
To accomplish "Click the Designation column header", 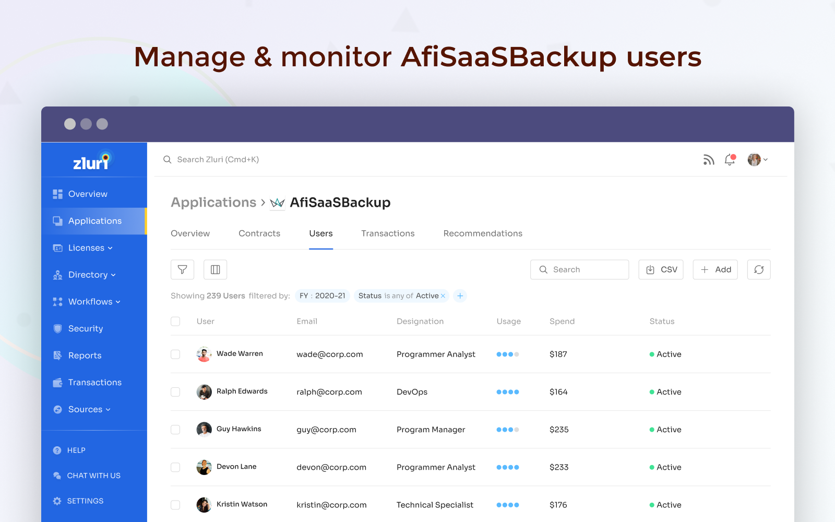I will click(420, 322).
